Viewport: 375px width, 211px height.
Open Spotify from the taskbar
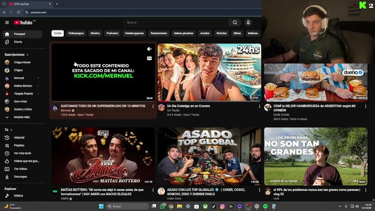(x=266, y=206)
